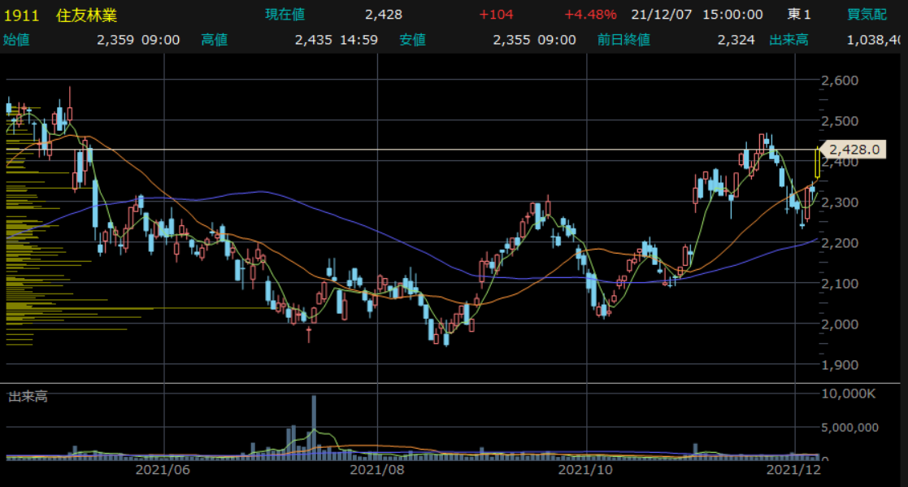The image size is (908, 487).
Task: Click the current value 2,428 in header
Action: tap(384, 15)
